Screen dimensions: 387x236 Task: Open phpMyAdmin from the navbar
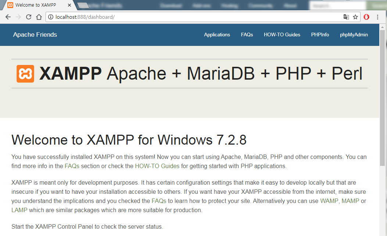[x=354, y=35]
